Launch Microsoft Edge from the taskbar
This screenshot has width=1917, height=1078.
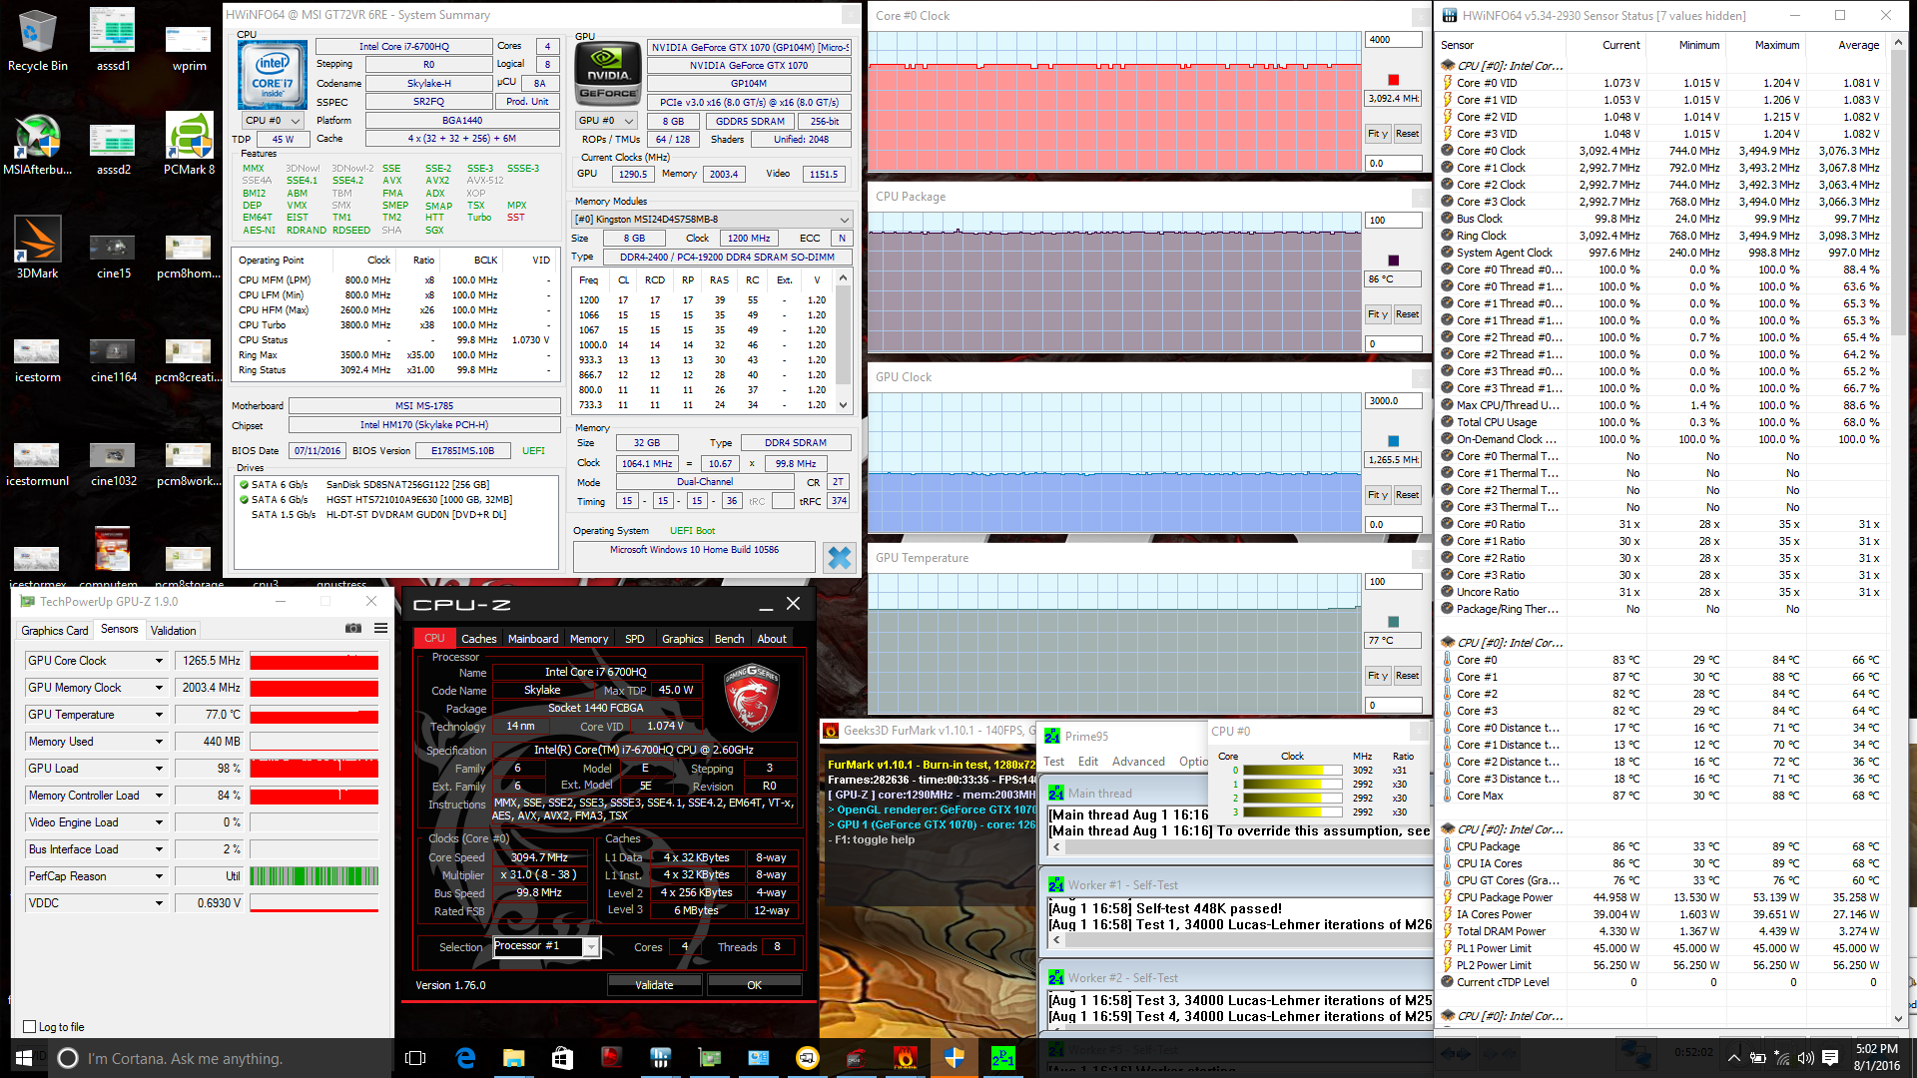point(465,1058)
